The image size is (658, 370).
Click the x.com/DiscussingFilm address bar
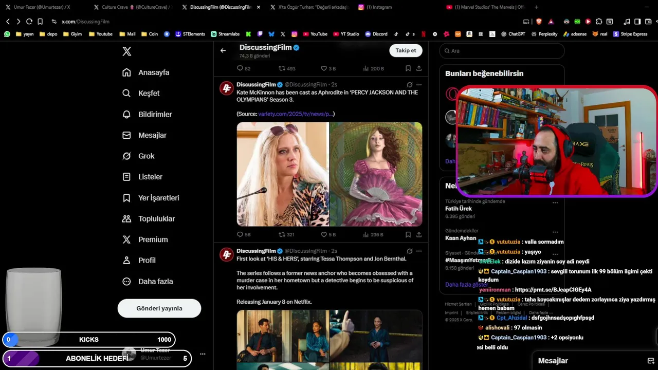85,22
